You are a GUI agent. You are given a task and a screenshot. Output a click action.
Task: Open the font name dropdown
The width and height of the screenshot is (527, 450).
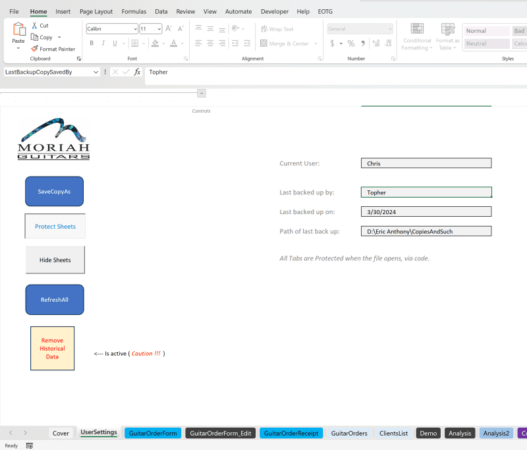pyautogui.click(x=134, y=28)
